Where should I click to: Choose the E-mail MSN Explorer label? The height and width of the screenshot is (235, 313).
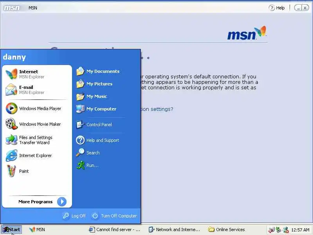pyautogui.click(x=32, y=90)
